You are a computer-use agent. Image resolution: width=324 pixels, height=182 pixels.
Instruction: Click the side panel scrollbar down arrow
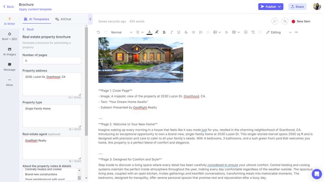pos(87,178)
